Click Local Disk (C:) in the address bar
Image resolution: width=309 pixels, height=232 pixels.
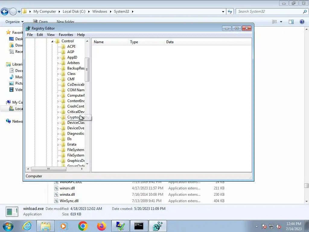(74, 11)
